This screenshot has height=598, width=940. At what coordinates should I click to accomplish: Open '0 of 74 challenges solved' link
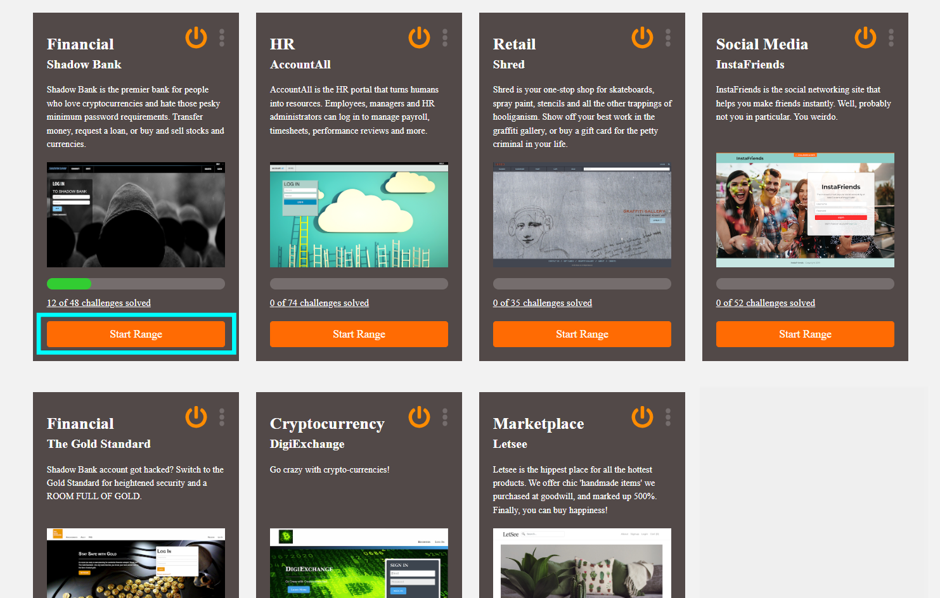pos(319,303)
